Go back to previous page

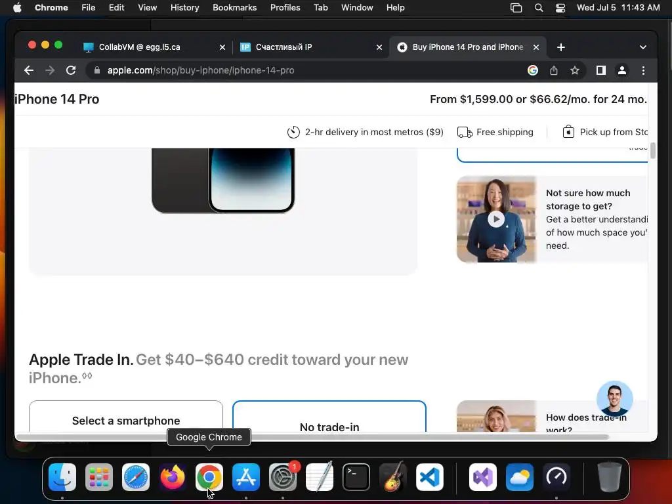pyautogui.click(x=29, y=70)
